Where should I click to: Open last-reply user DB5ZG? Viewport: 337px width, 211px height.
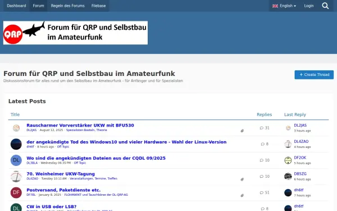tap(300, 174)
